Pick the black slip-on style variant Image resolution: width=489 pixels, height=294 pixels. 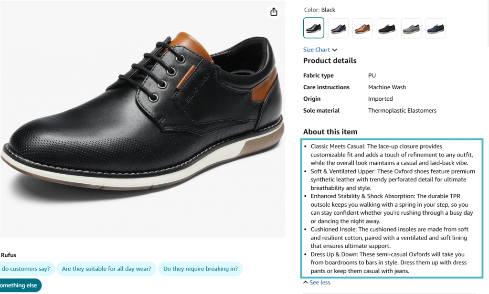pos(387,28)
